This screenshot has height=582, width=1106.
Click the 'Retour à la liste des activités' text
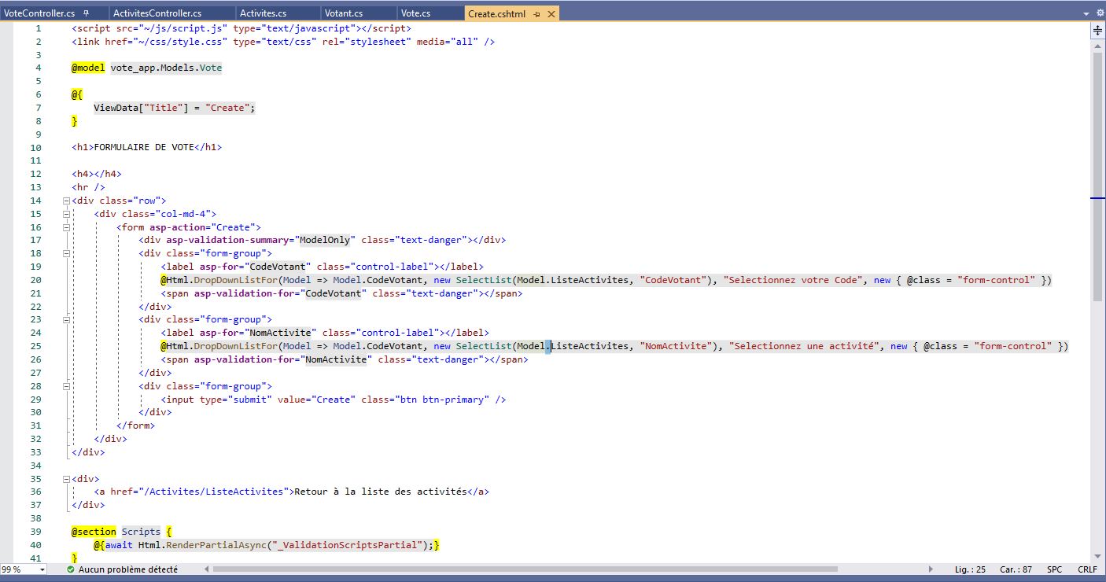tap(381, 492)
